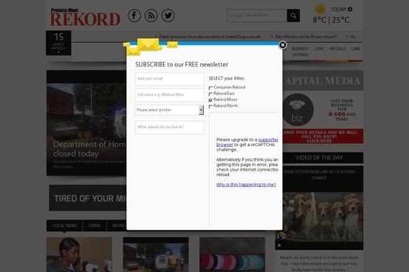Tick the Rekord East checkbox
The width and height of the screenshot is (409, 272).
(211, 94)
